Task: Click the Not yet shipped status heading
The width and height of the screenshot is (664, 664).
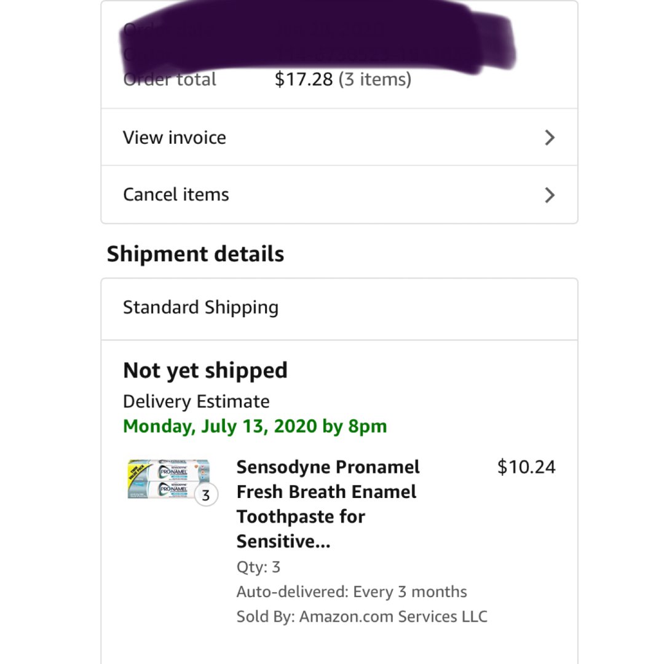Action: 205,370
